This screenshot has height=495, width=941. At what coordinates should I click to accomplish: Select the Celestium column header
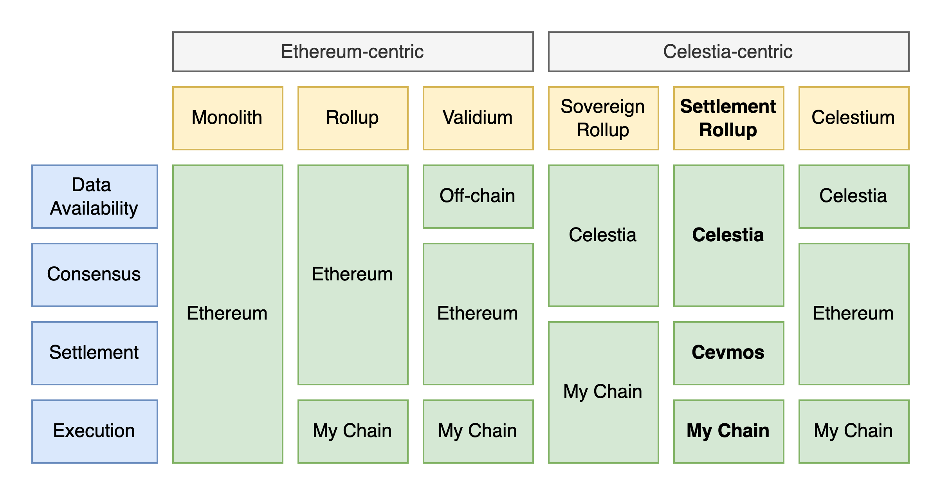pos(854,118)
